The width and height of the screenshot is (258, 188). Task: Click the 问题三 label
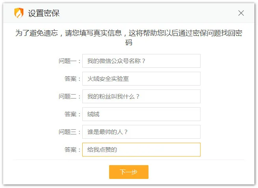click(x=69, y=132)
